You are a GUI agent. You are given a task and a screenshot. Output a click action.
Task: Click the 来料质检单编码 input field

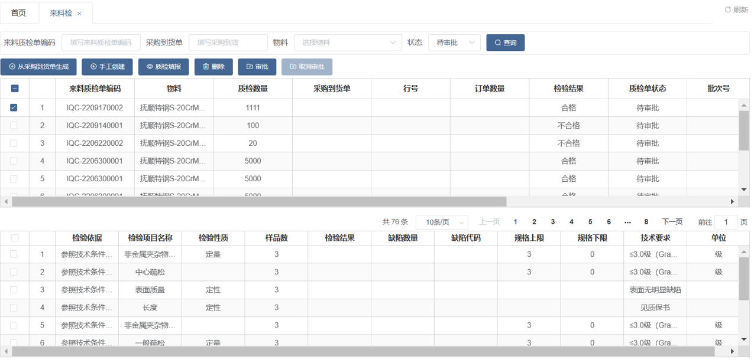tap(101, 42)
